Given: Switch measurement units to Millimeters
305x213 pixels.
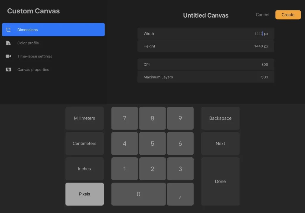Looking at the screenshot, I should click(84, 118).
